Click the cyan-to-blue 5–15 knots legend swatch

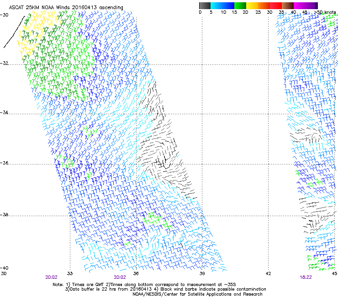(222, 5)
